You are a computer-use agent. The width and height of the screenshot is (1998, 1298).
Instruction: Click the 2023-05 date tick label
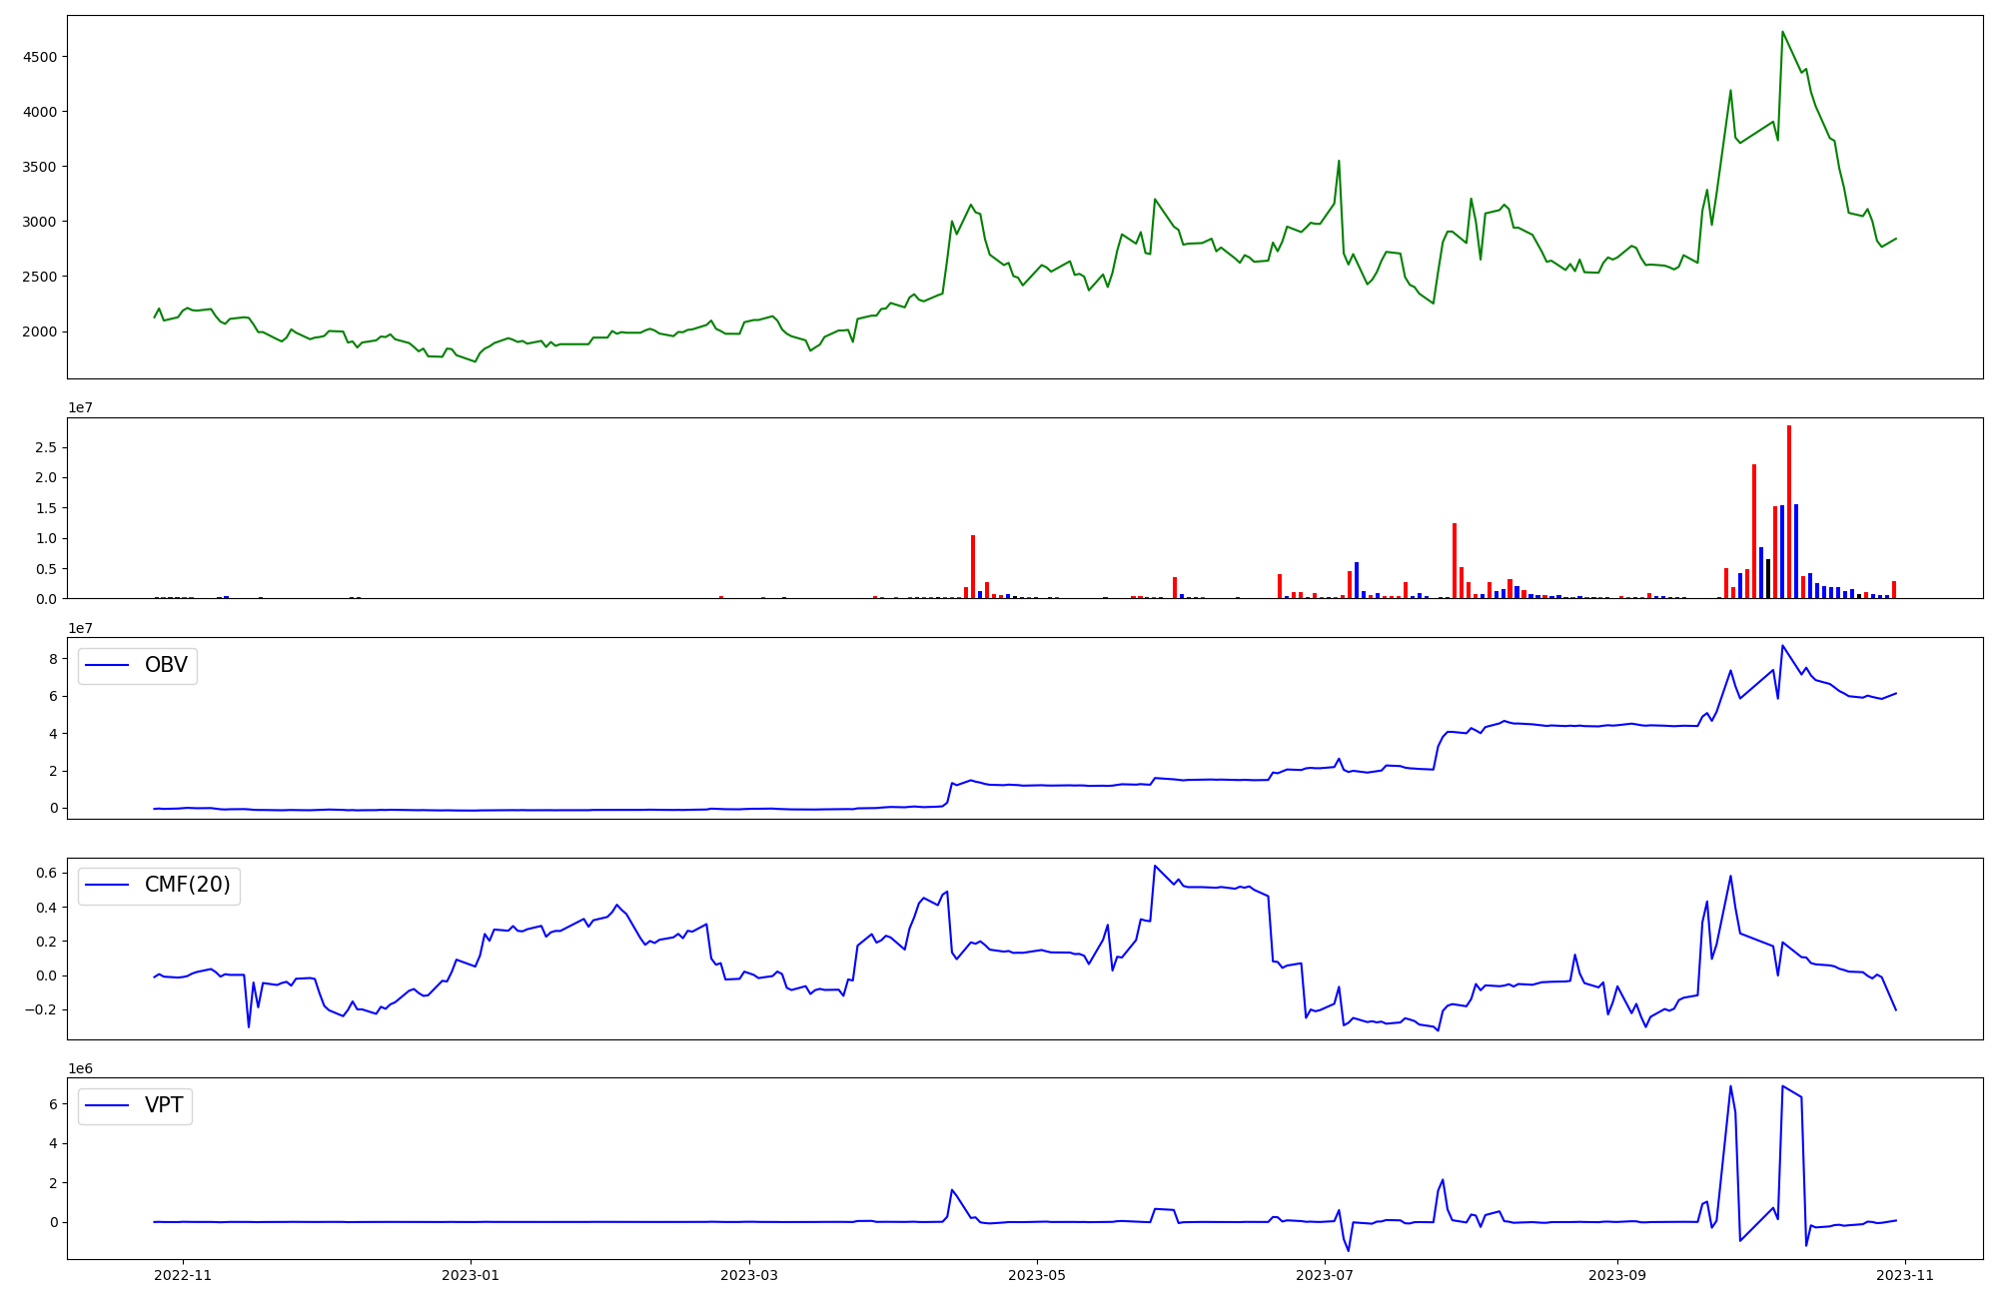click(x=1037, y=1275)
